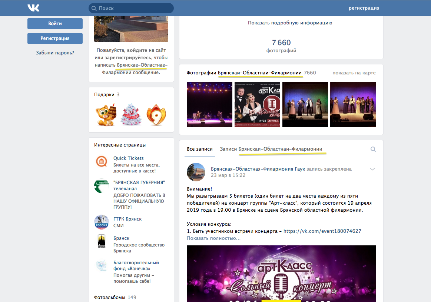Open Quick Tickets page avatar
The image size is (431, 302).
(x=102, y=161)
